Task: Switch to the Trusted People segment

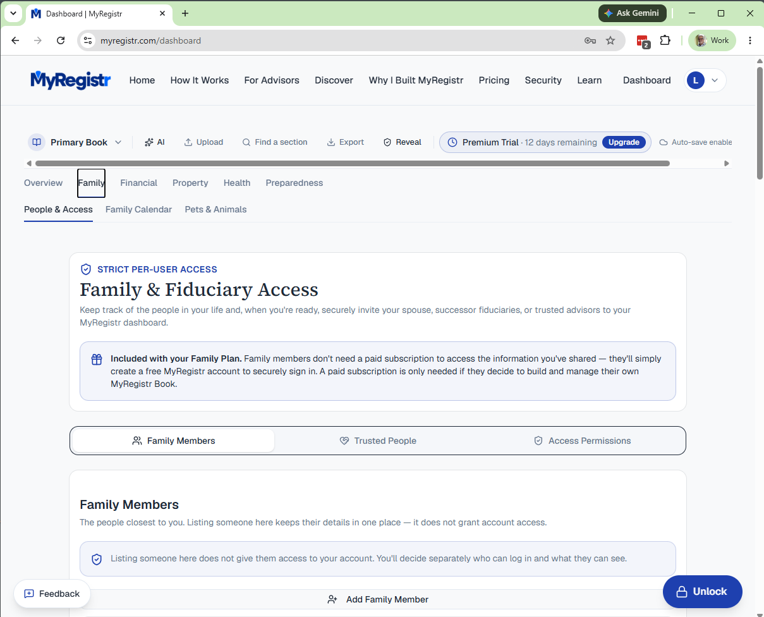Action: [378, 441]
